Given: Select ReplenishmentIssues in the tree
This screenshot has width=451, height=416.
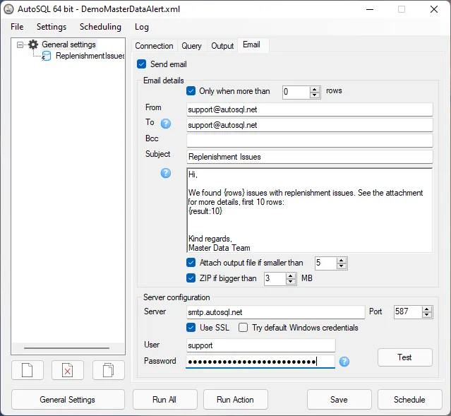Looking at the screenshot, I should coord(90,56).
